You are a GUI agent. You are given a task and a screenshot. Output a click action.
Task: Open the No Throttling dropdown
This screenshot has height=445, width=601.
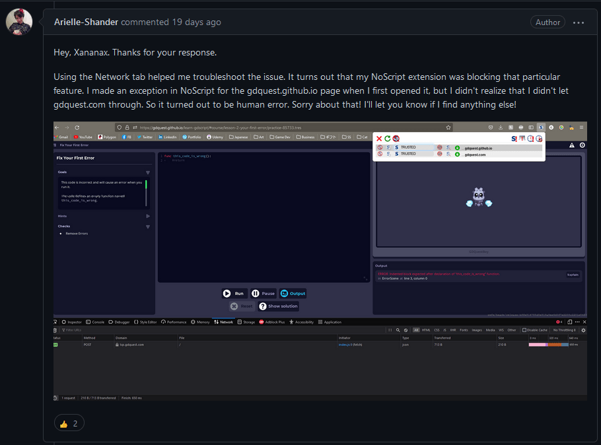(x=565, y=330)
